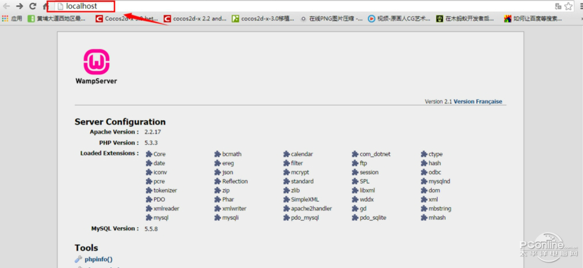The image size is (583, 268).
Task: Open the translate page icon
Action: click(x=558, y=6)
